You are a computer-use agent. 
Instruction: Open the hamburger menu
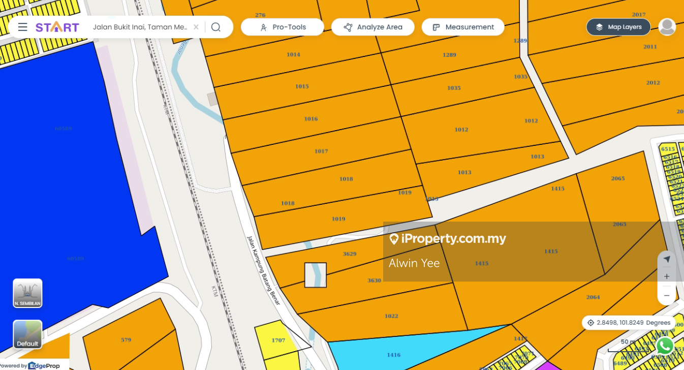click(x=22, y=27)
